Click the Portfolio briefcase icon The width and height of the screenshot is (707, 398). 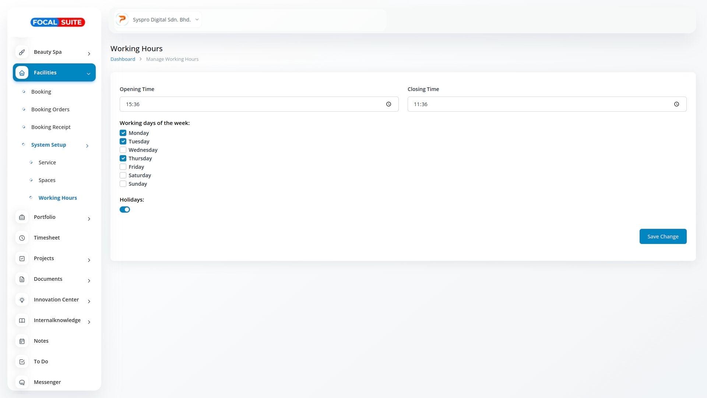(22, 217)
